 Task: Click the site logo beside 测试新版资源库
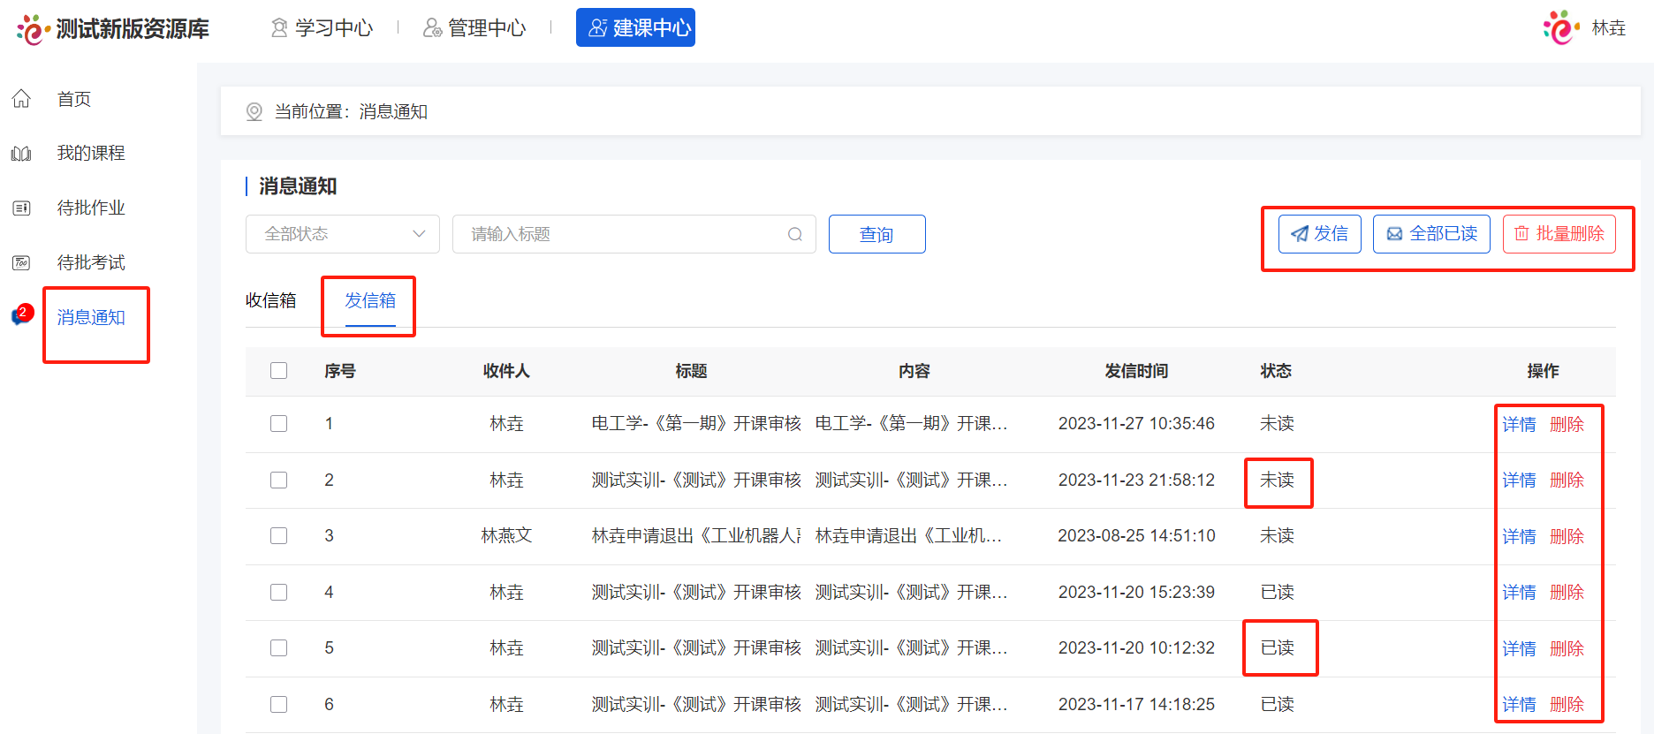(x=33, y=29)
